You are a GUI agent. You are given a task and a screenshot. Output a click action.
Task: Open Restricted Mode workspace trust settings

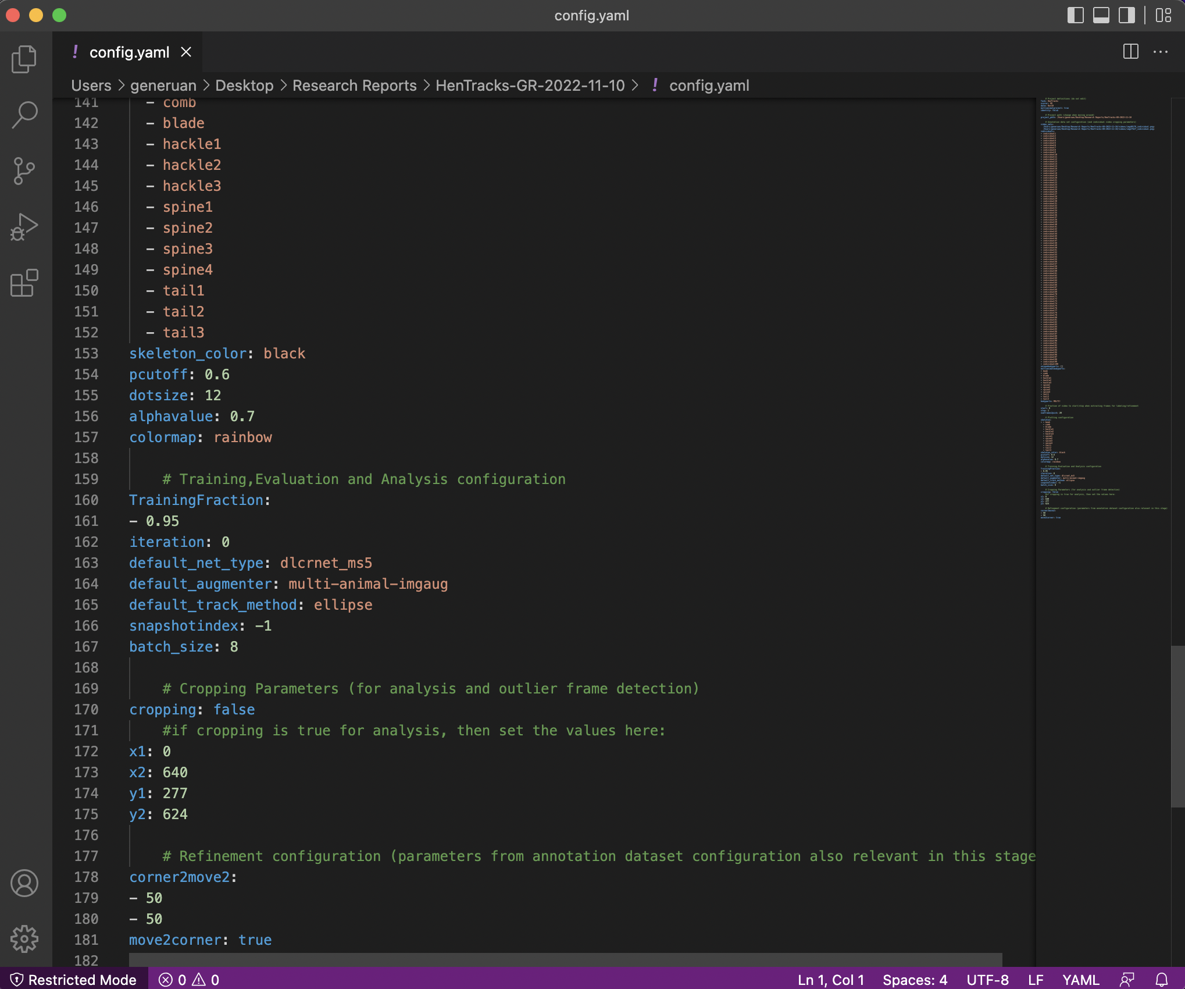coord(74,980)
